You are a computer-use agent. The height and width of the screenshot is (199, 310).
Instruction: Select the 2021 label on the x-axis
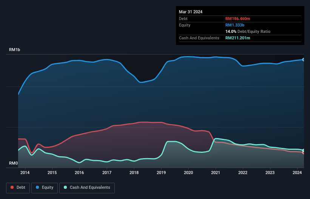[x=216, y=173]
